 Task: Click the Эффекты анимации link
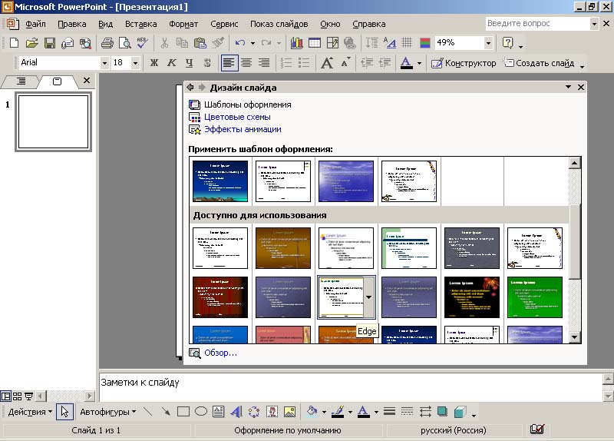[x=243, y=129]
